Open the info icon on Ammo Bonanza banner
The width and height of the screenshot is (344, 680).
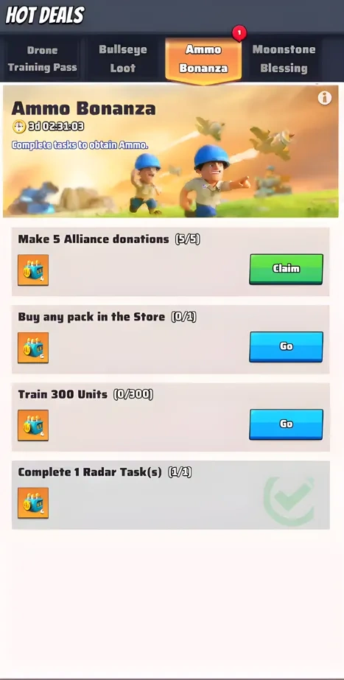324,98
